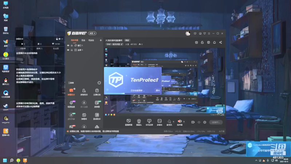Click the 修改 button beside room title
This screenshot has height=164, width=291.
pyautogui.click(x=127, y=40)
